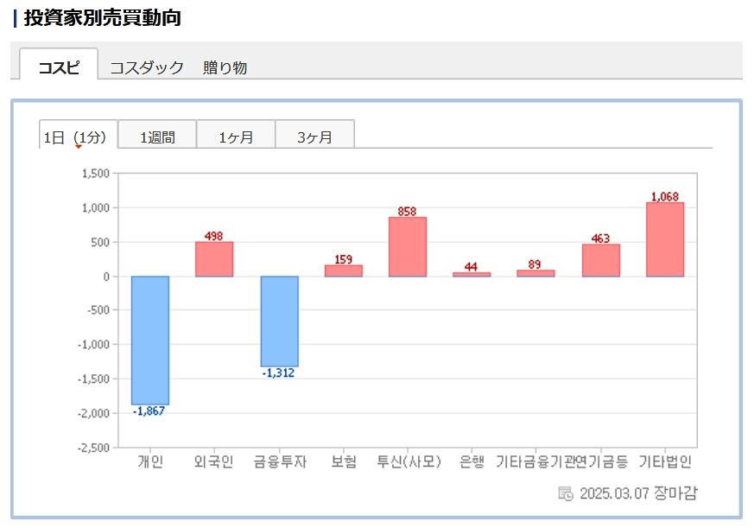Click the blue 금융투자 bar
Image resolution: width=754 pixels, height=528 pixels.
click(x=279, y=321)
